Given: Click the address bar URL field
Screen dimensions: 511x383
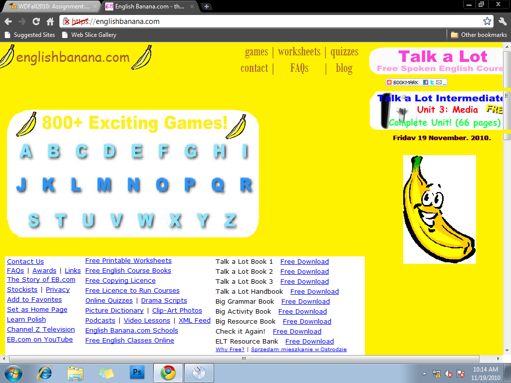Looking at the screenshot, I should [274, 21].
